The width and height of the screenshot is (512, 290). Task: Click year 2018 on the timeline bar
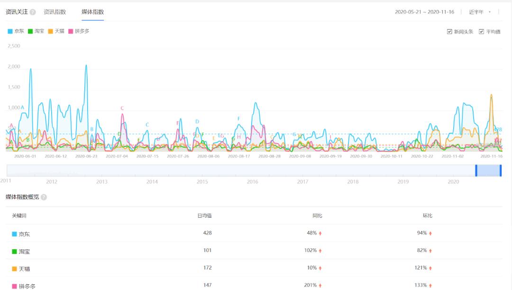coord(353,181)
